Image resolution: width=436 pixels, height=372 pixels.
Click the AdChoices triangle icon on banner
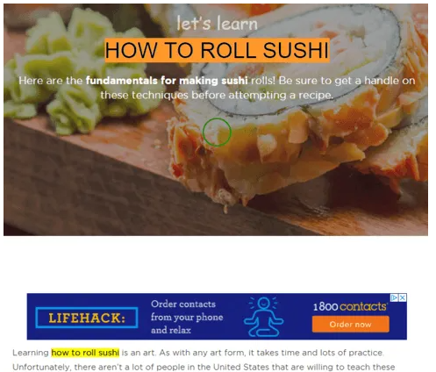394,297
